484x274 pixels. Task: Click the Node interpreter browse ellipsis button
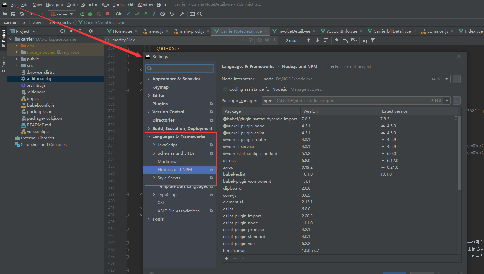[x=457, y=79]
